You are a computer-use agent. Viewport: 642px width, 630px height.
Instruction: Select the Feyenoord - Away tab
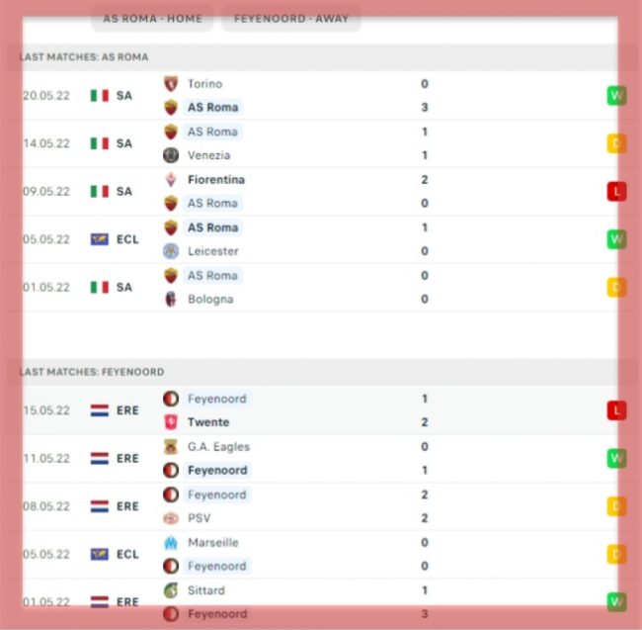[291, 19]
